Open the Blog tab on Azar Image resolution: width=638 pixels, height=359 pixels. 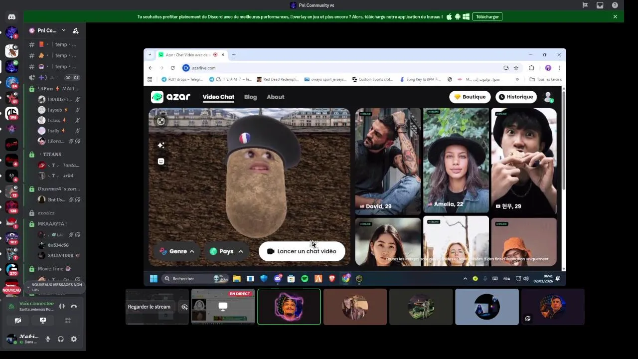[250, 97]
